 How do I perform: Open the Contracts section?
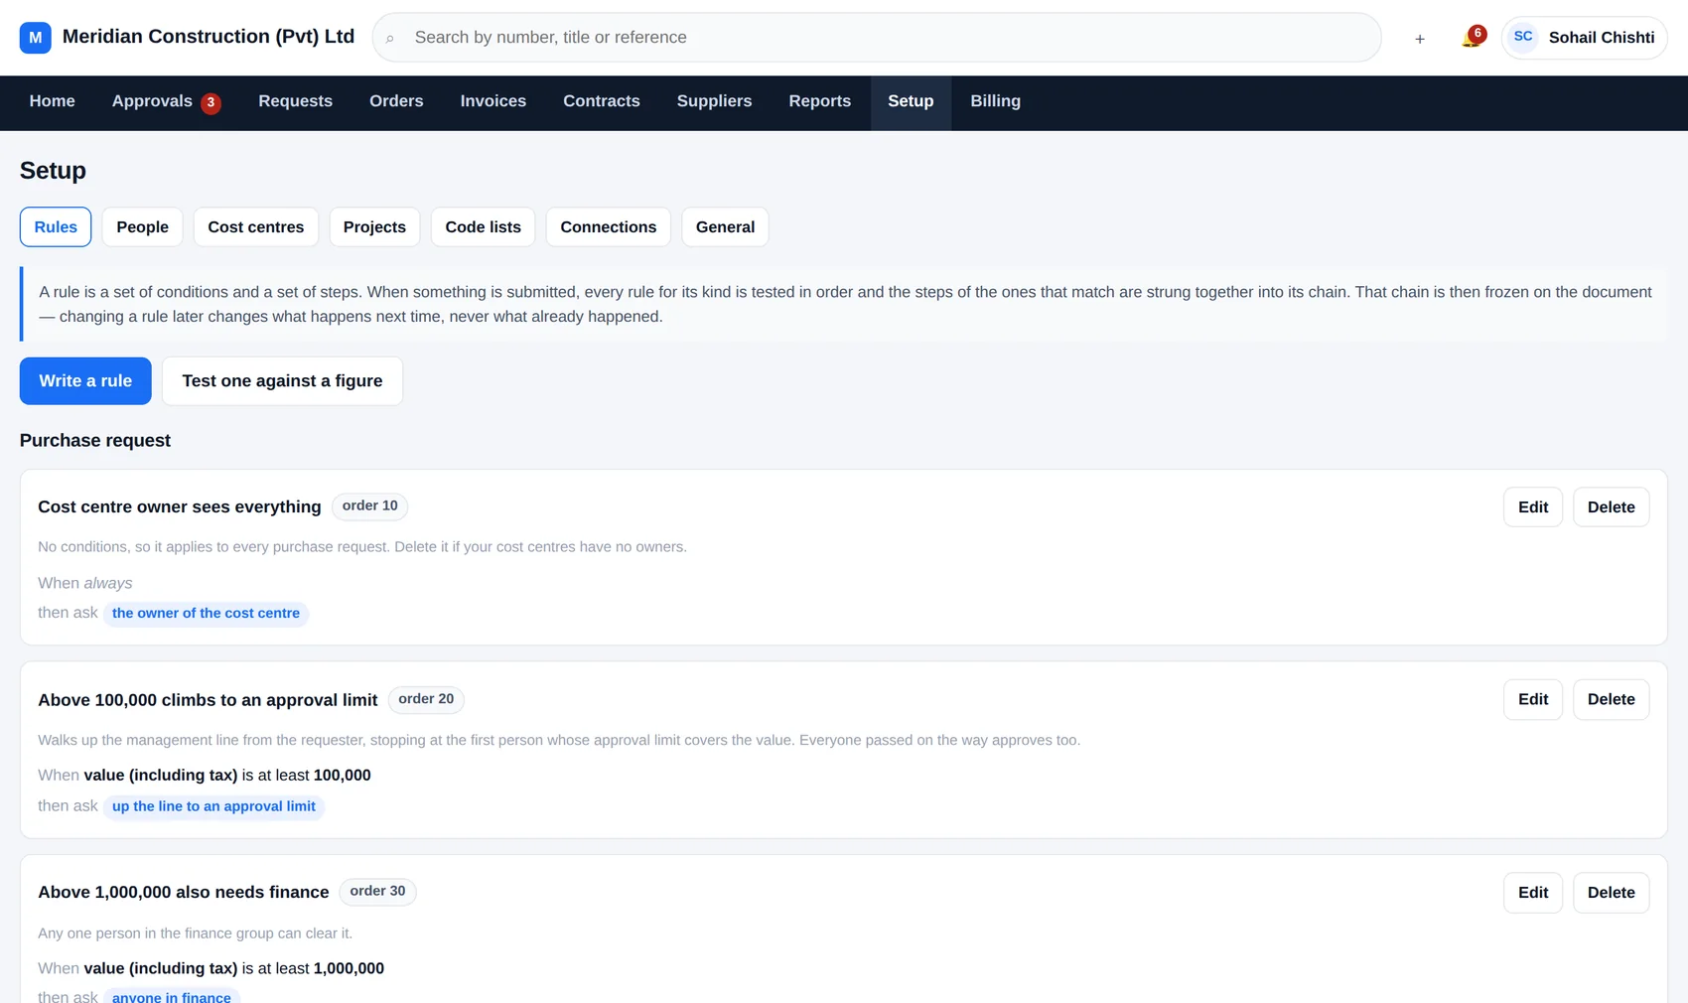602,101
